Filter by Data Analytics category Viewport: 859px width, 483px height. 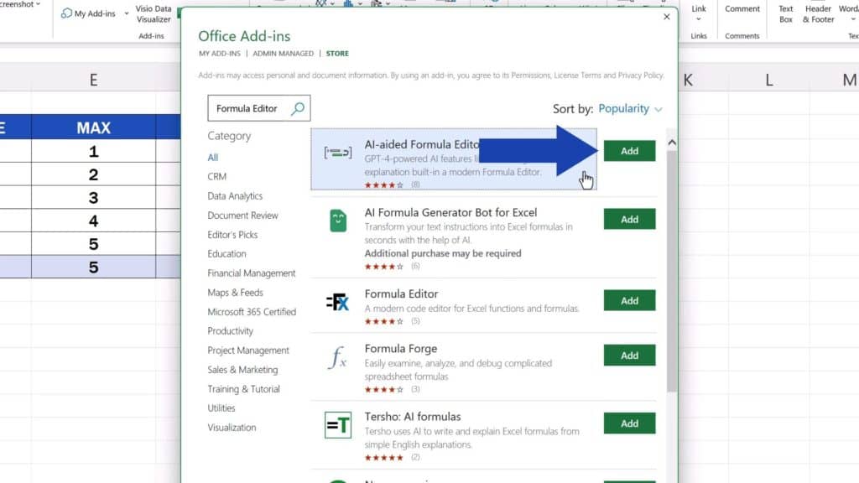(x=235, y=196)
